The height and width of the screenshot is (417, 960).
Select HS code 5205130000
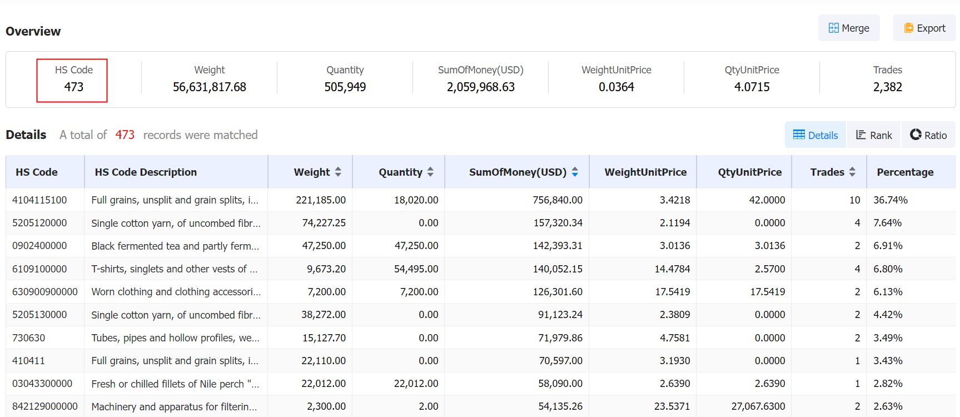coord(39,315)
